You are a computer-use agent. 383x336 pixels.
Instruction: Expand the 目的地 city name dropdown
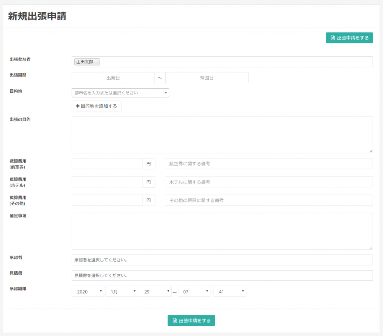click(x=120, y=93)
